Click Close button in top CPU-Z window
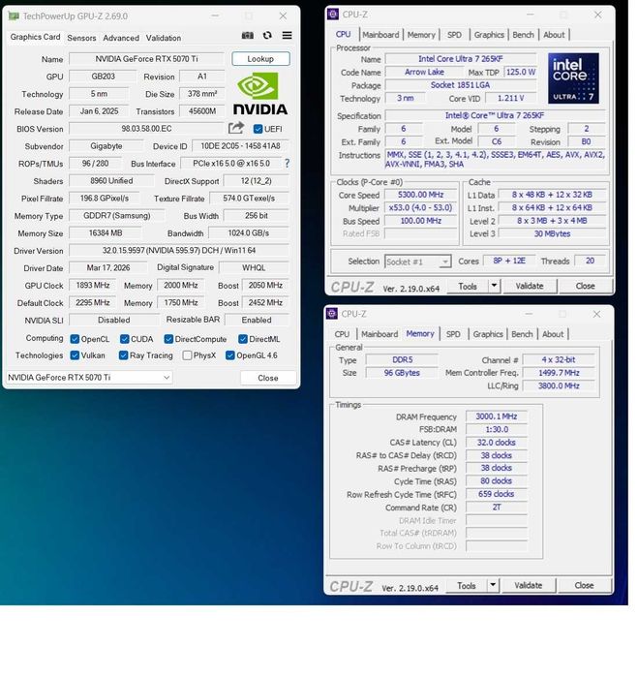 tap(586, 286)
